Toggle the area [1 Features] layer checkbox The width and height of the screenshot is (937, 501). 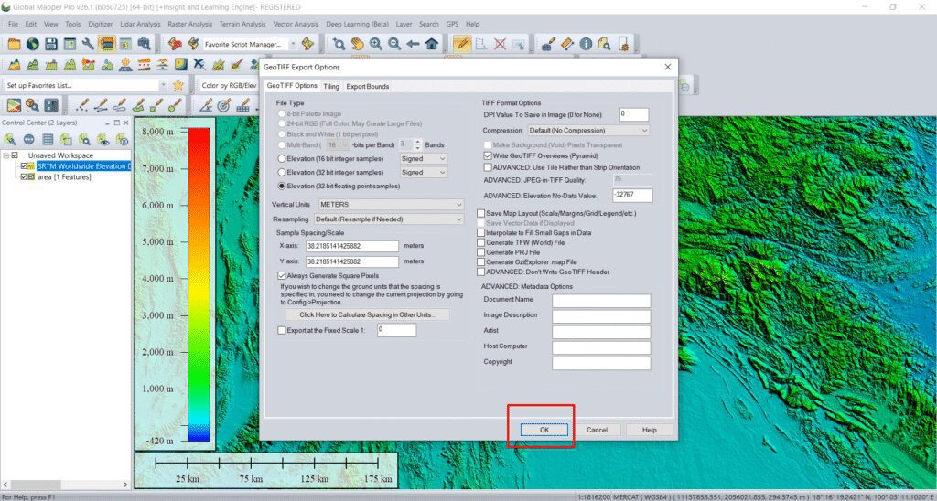click(24, 177)
